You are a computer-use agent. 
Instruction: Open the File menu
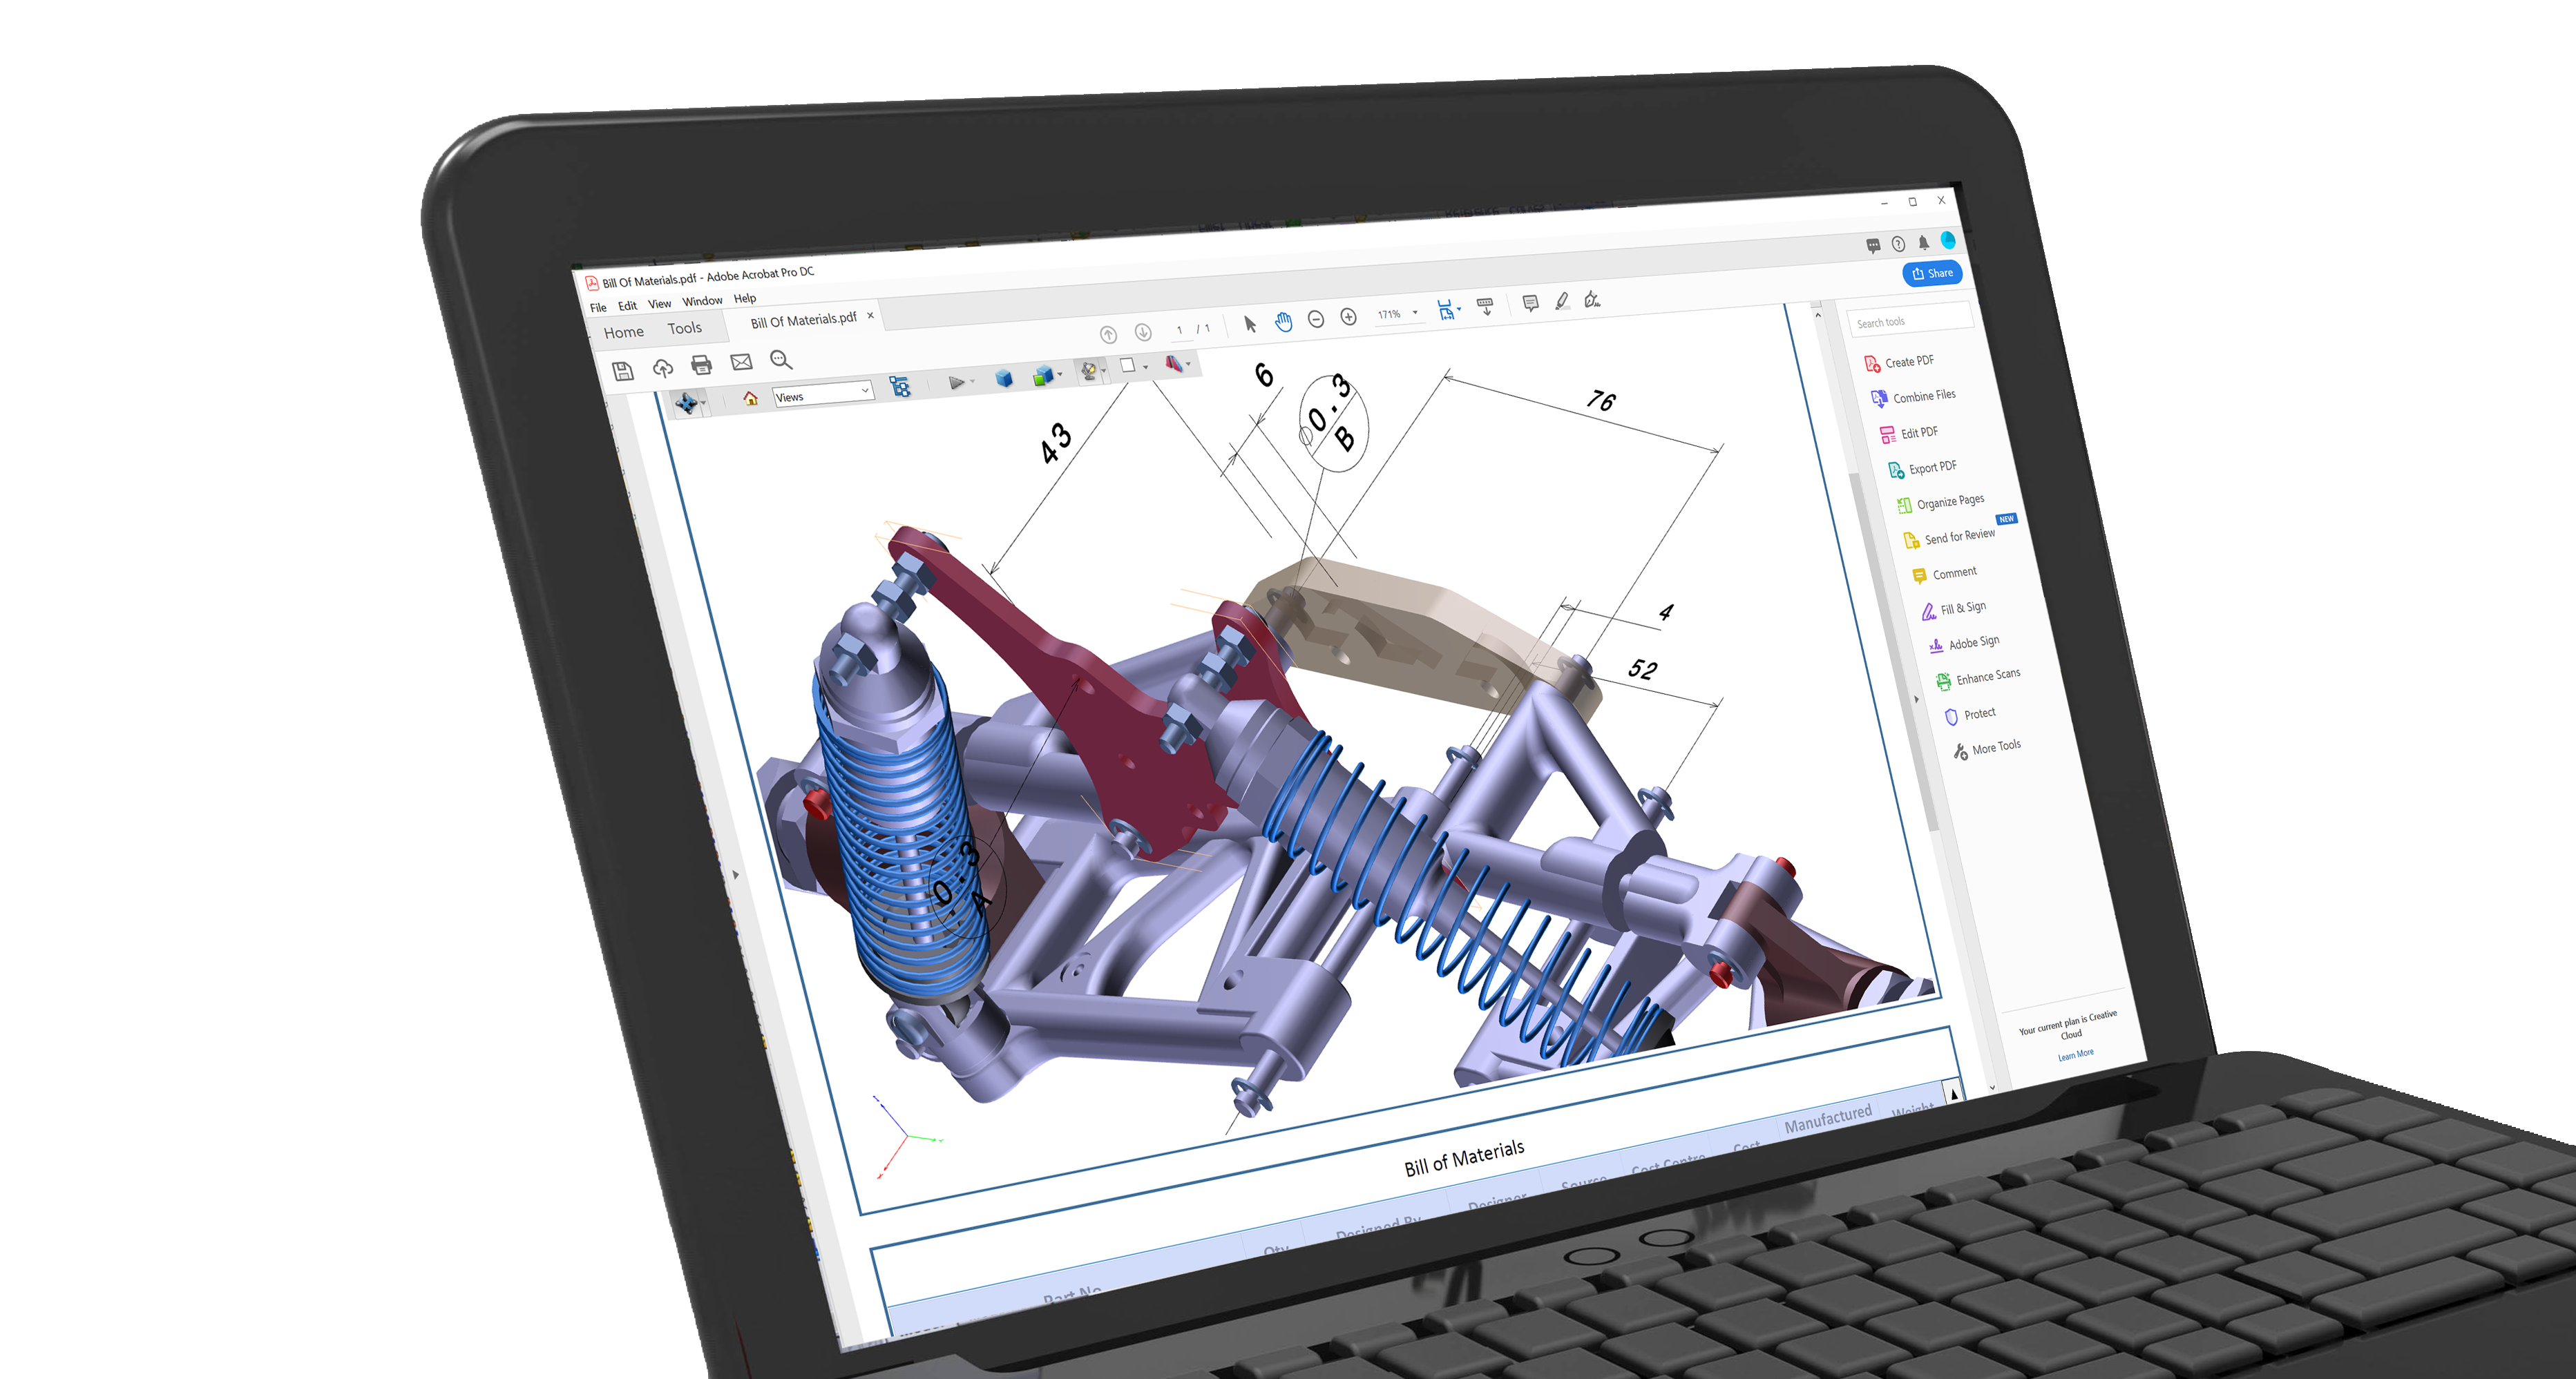coord(600,306)
